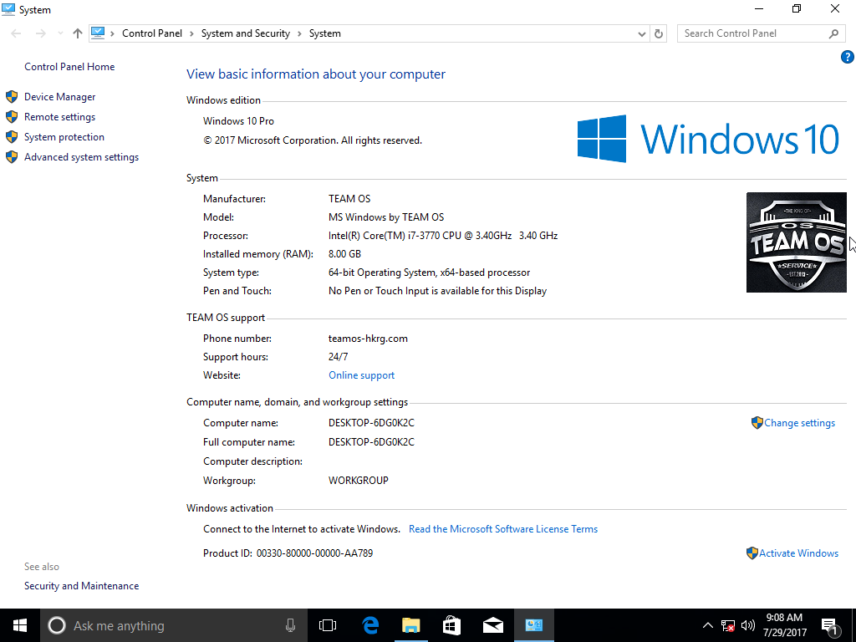Open the clock showing 9:08 AM
The height and width of the screenshot is (642, 856).
point(784,625)
